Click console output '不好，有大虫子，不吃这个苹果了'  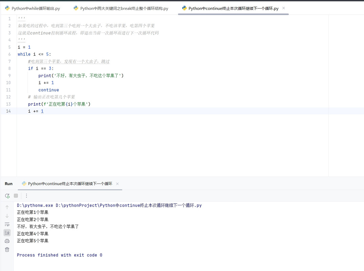(x=48, y=226)
